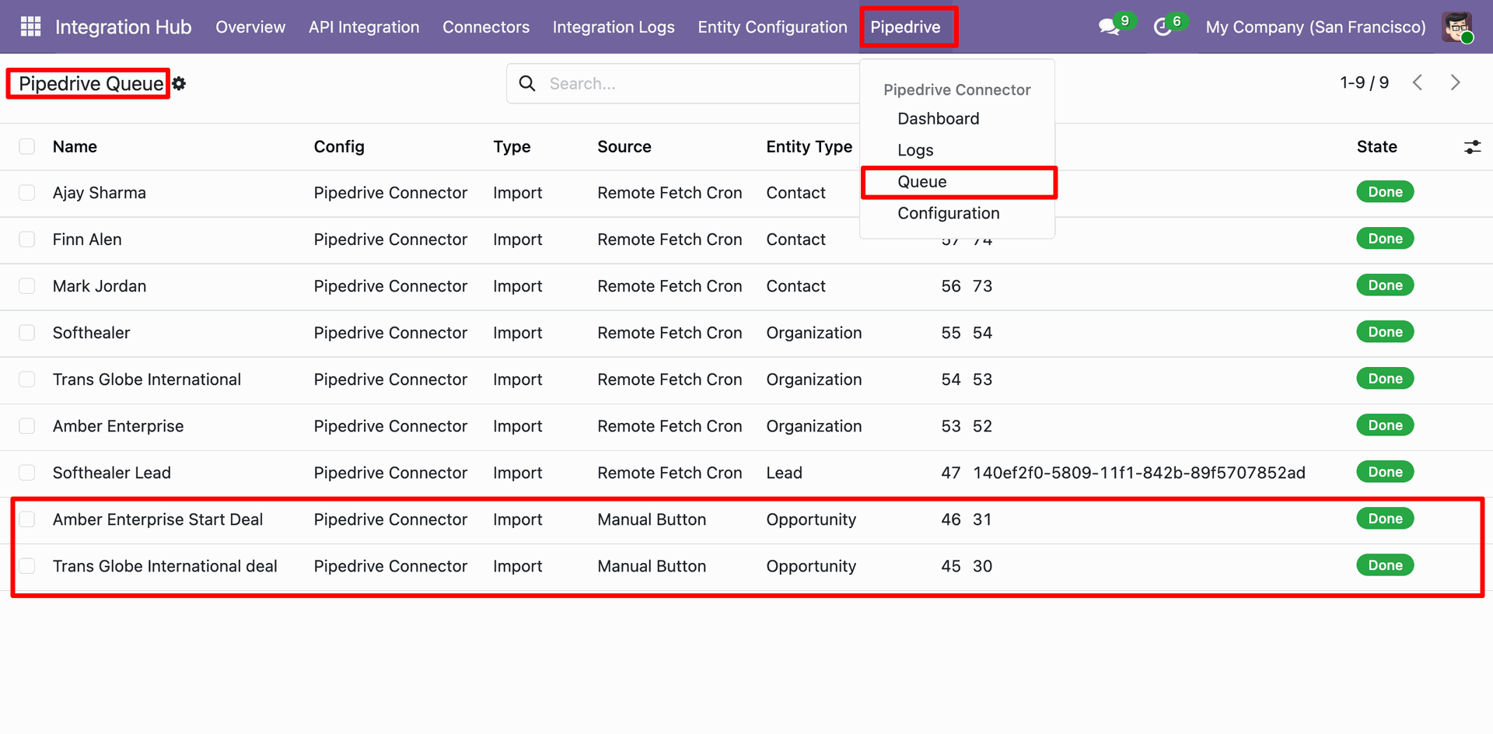Open the Finn Alen queue record
Screen dimensions: 1493x734
click(87, 239)
